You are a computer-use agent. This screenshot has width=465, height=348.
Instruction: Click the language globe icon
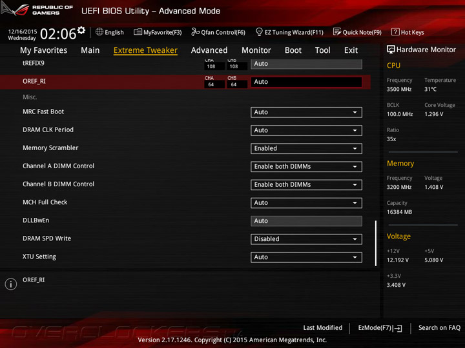[x=99, y=32]
